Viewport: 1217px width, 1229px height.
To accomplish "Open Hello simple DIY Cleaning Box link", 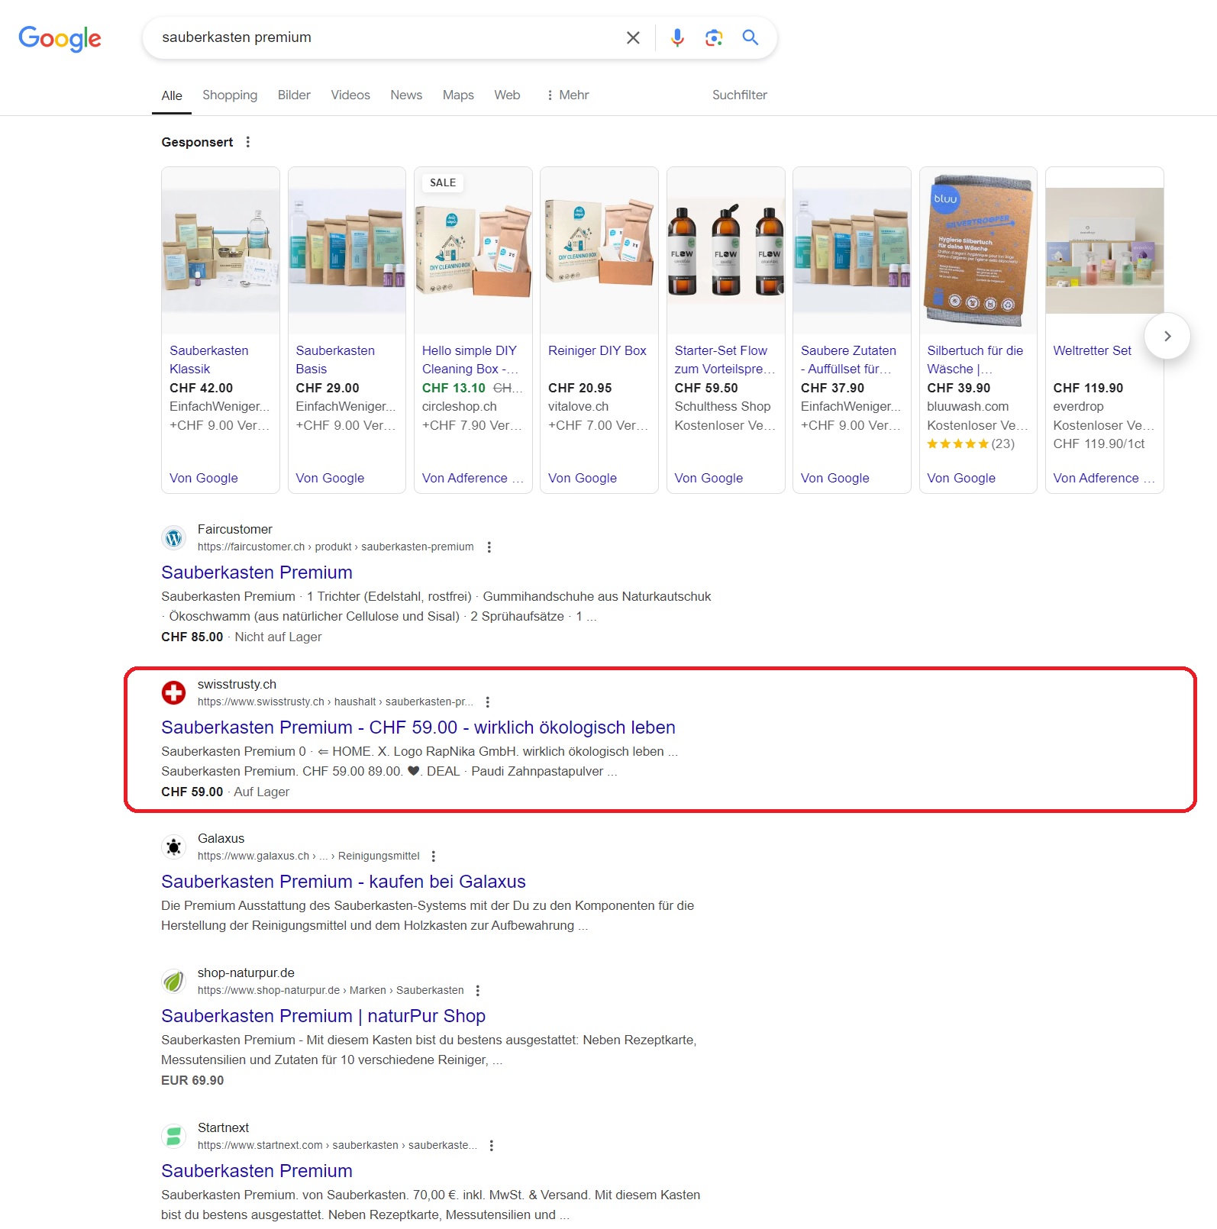I will coord(470,360).
